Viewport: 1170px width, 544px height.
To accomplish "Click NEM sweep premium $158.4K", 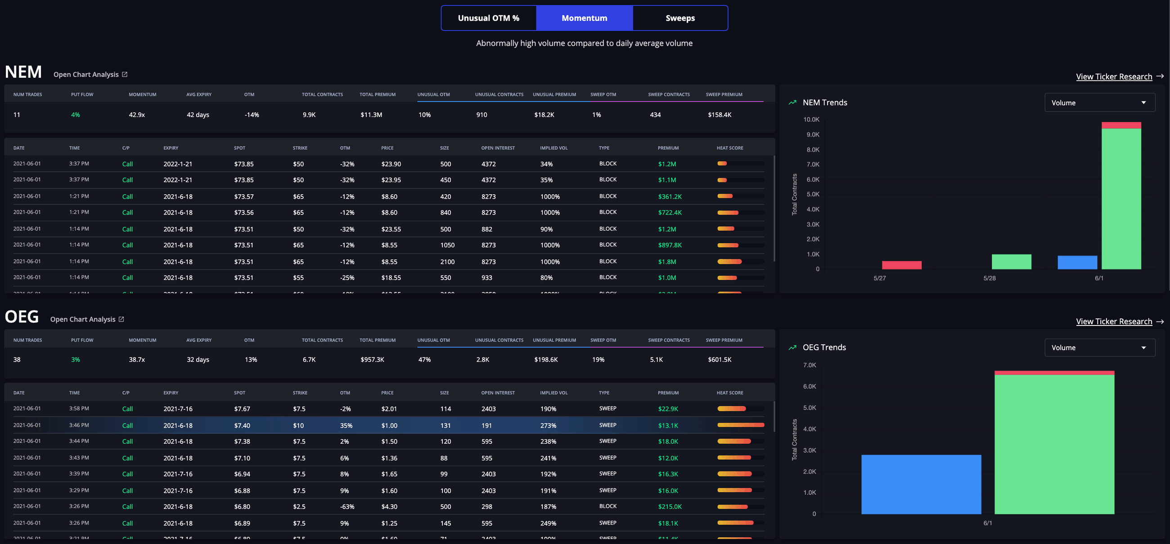I will click(x=720, y=115).
